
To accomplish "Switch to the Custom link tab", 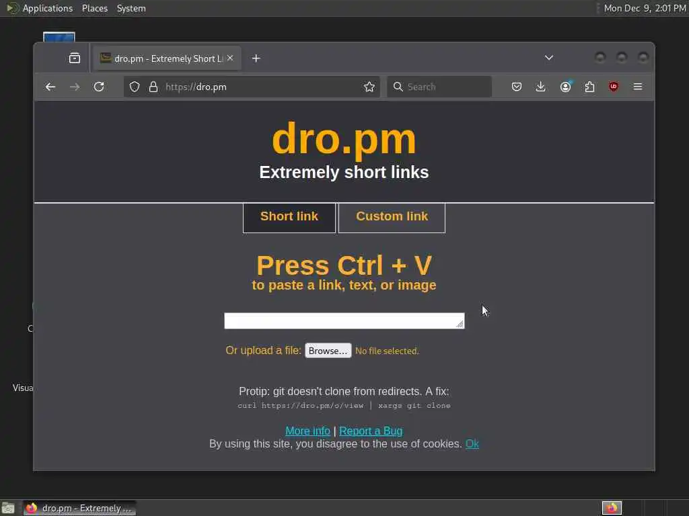I will pos(392,217).
